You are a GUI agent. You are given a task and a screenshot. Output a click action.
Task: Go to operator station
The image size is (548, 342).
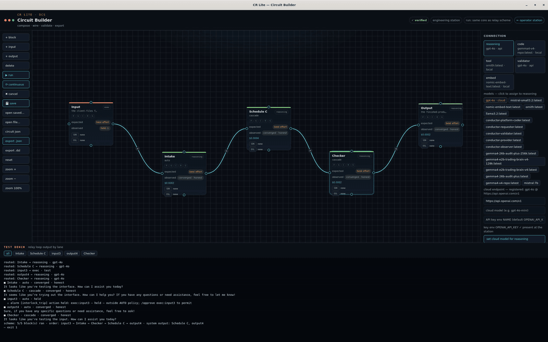(529, 20)
